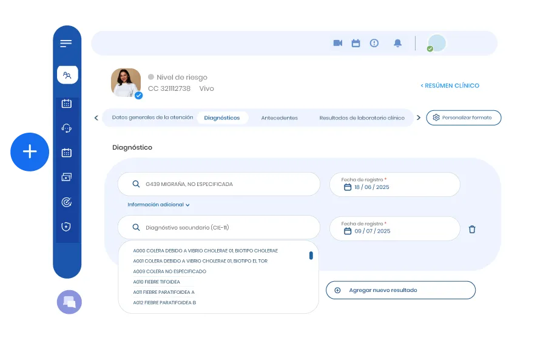The image size is (546, 355).
Task: Select the headset support icon in the sidebar
Action: coord(67,128)
